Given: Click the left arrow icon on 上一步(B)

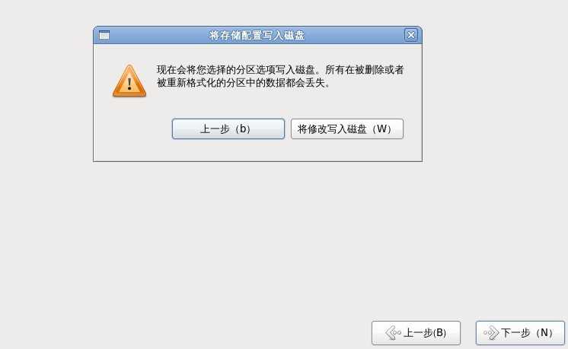Looking at the screenshot, I should pyautogui.click(x=393, y=333).
